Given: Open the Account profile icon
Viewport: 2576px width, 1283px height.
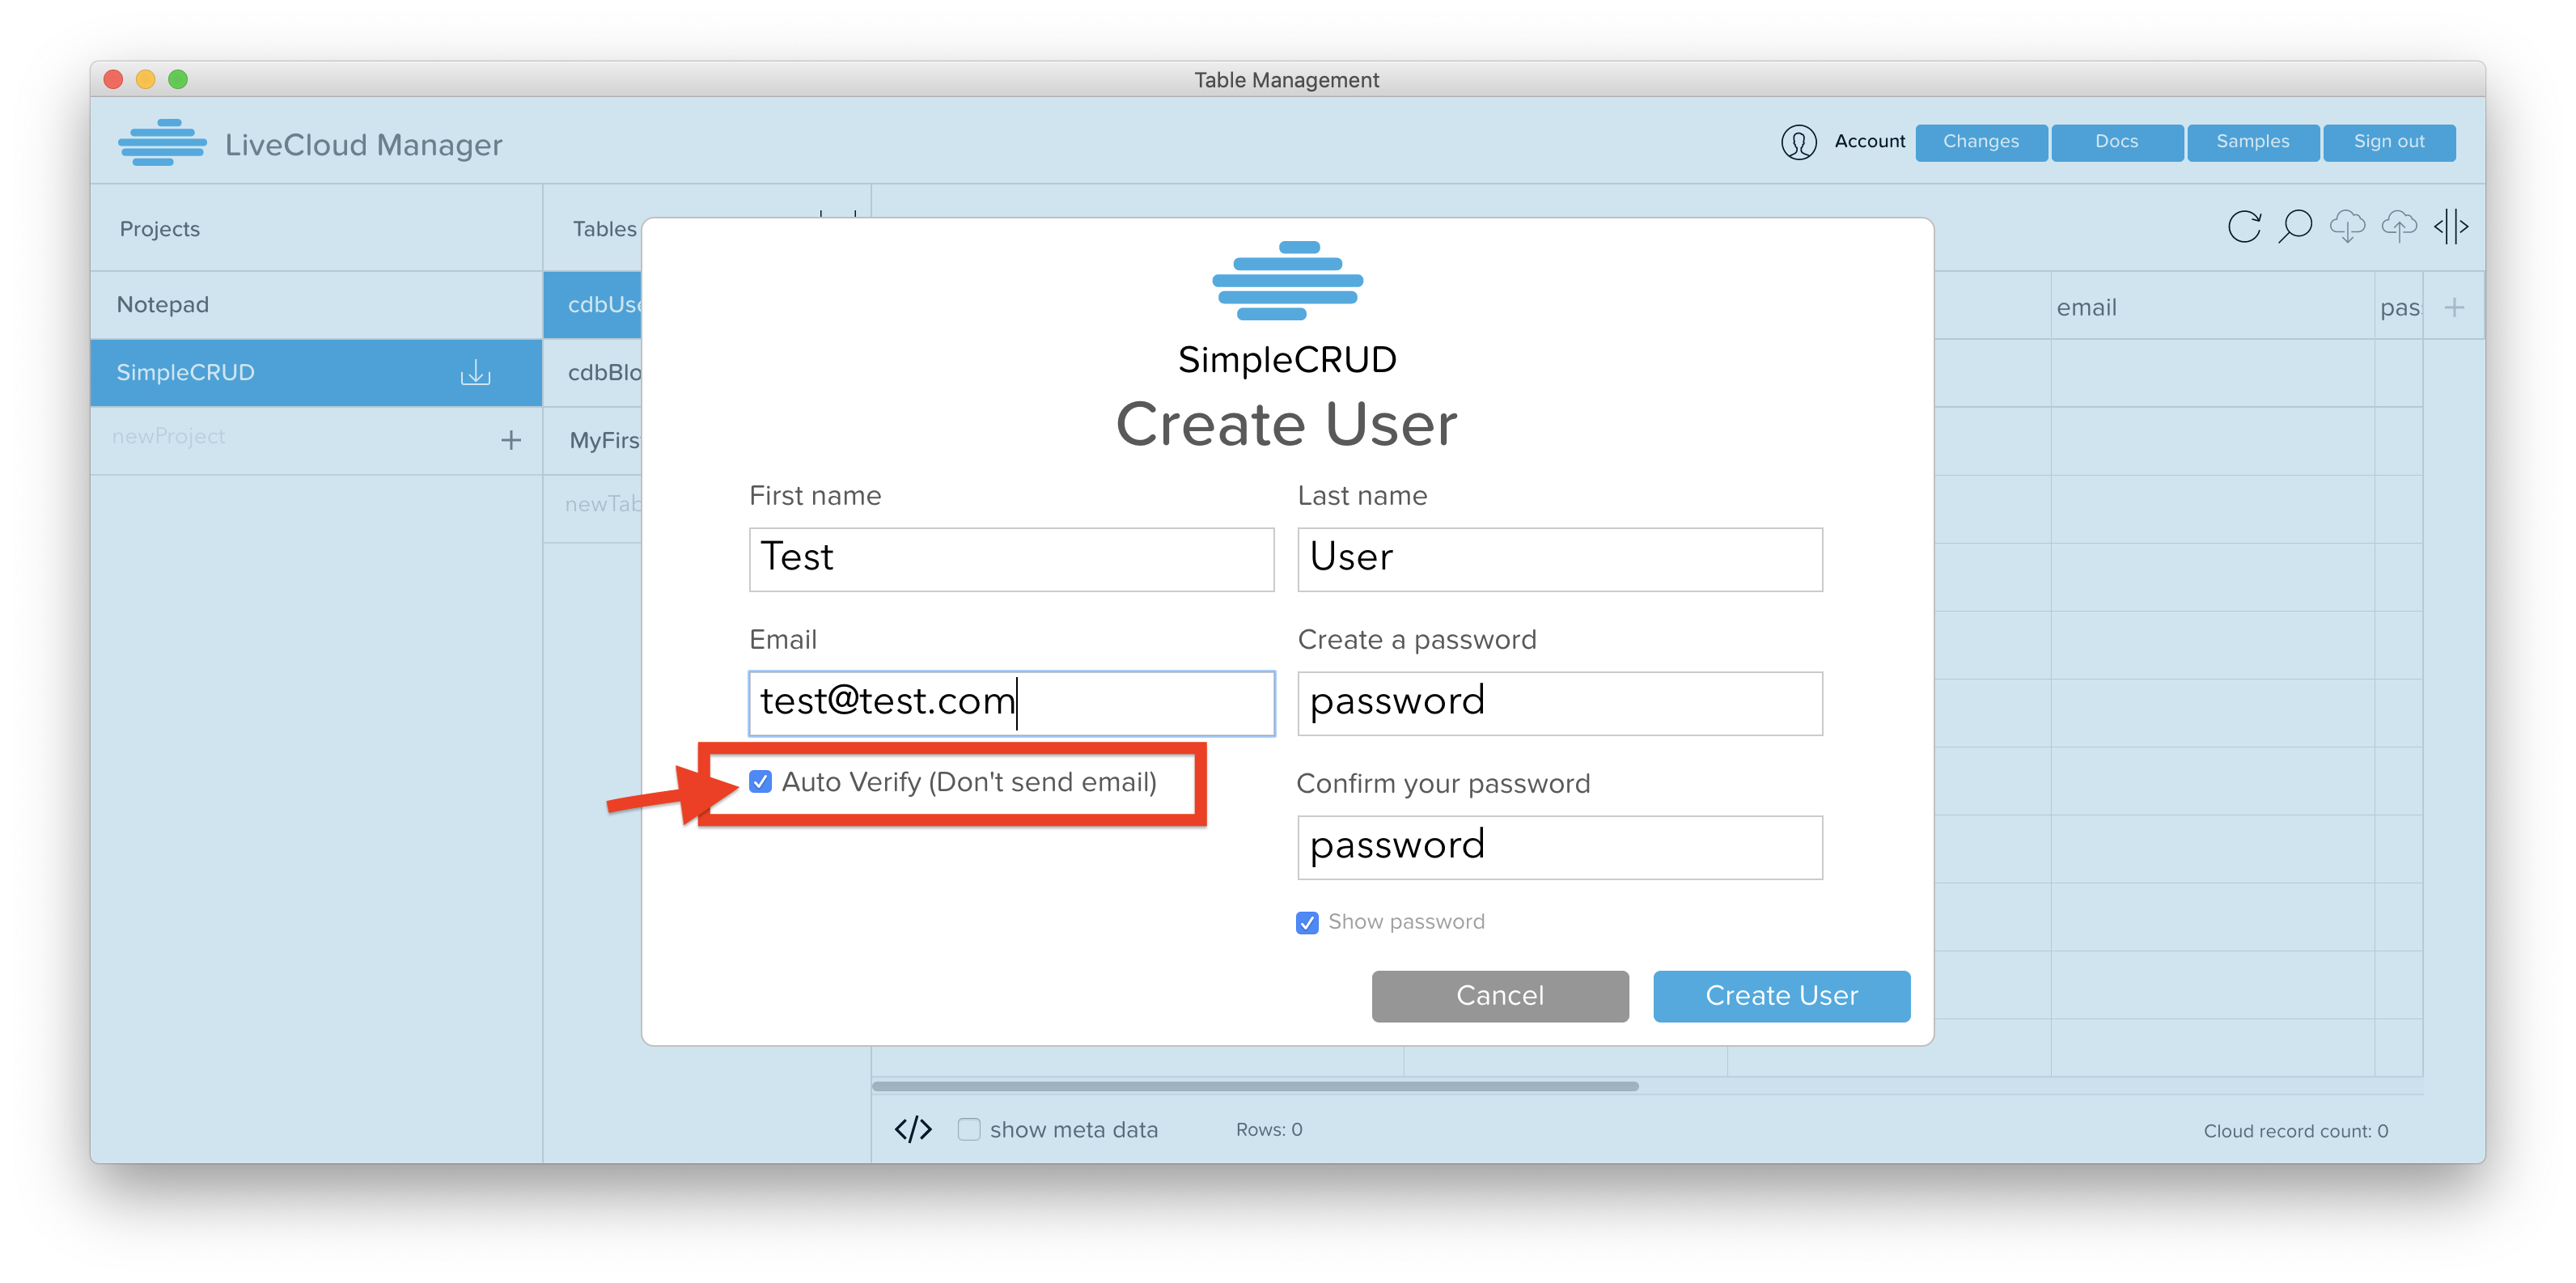Looking at the screenshot, I should click(1798, 142).
